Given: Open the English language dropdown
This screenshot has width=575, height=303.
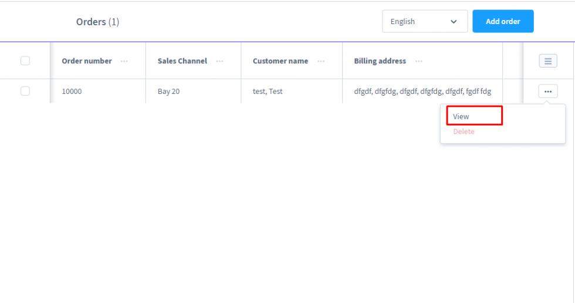Looking at the screenshot, I should (424, 22).
